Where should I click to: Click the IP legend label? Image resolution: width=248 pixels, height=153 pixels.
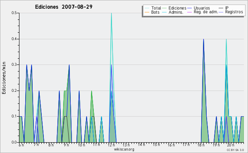point(227,8)
